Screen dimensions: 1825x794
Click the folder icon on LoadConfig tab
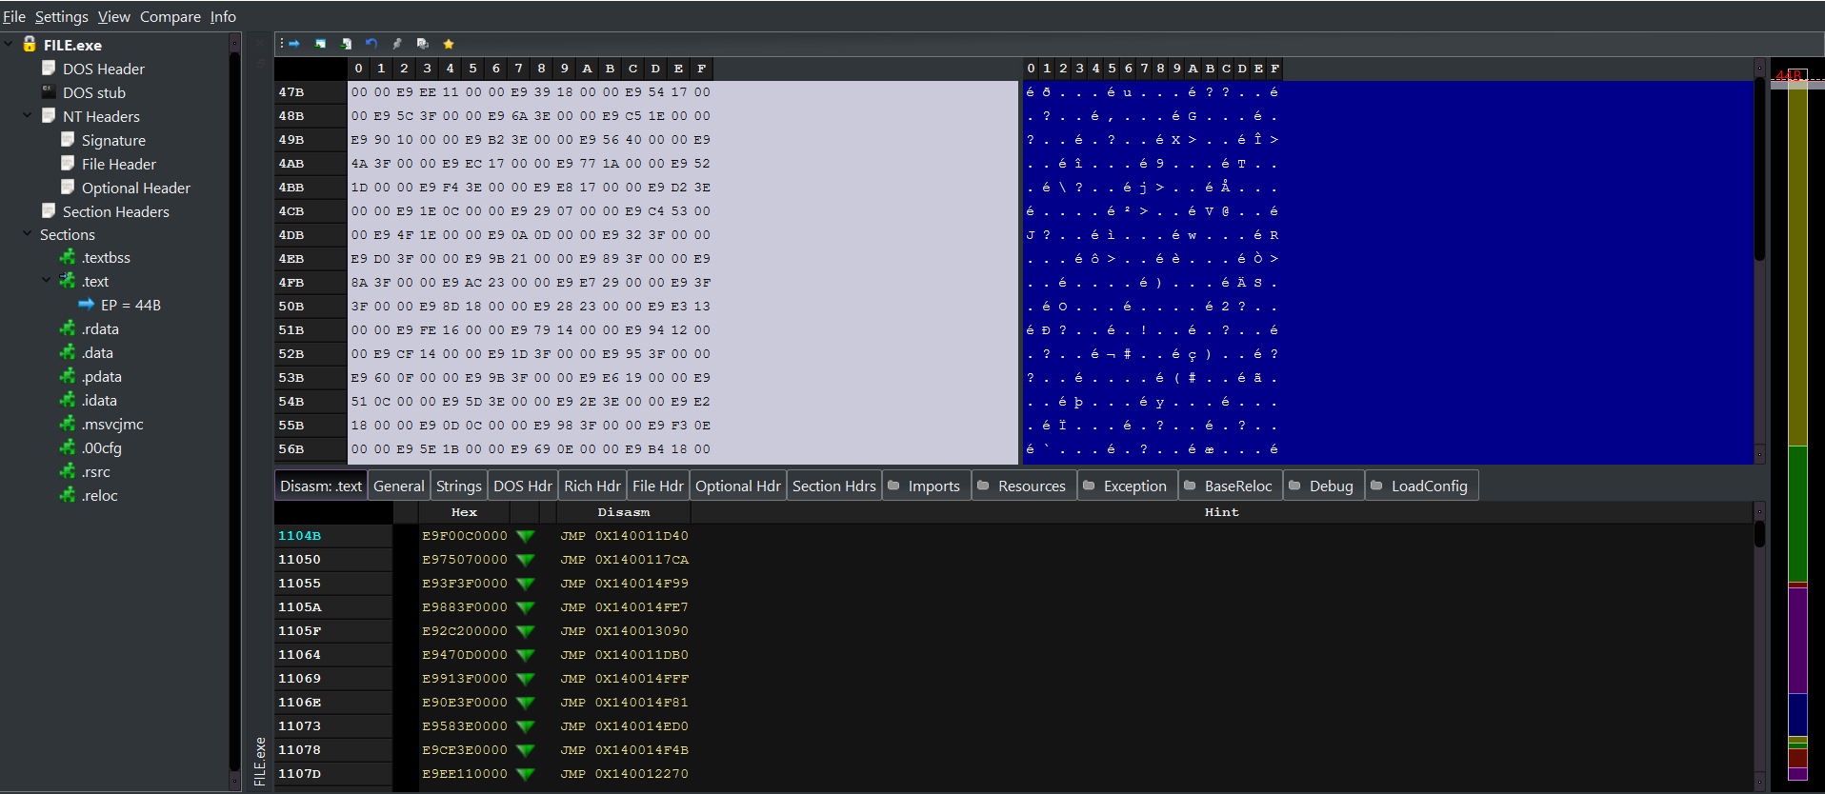tap(1376, 486)
